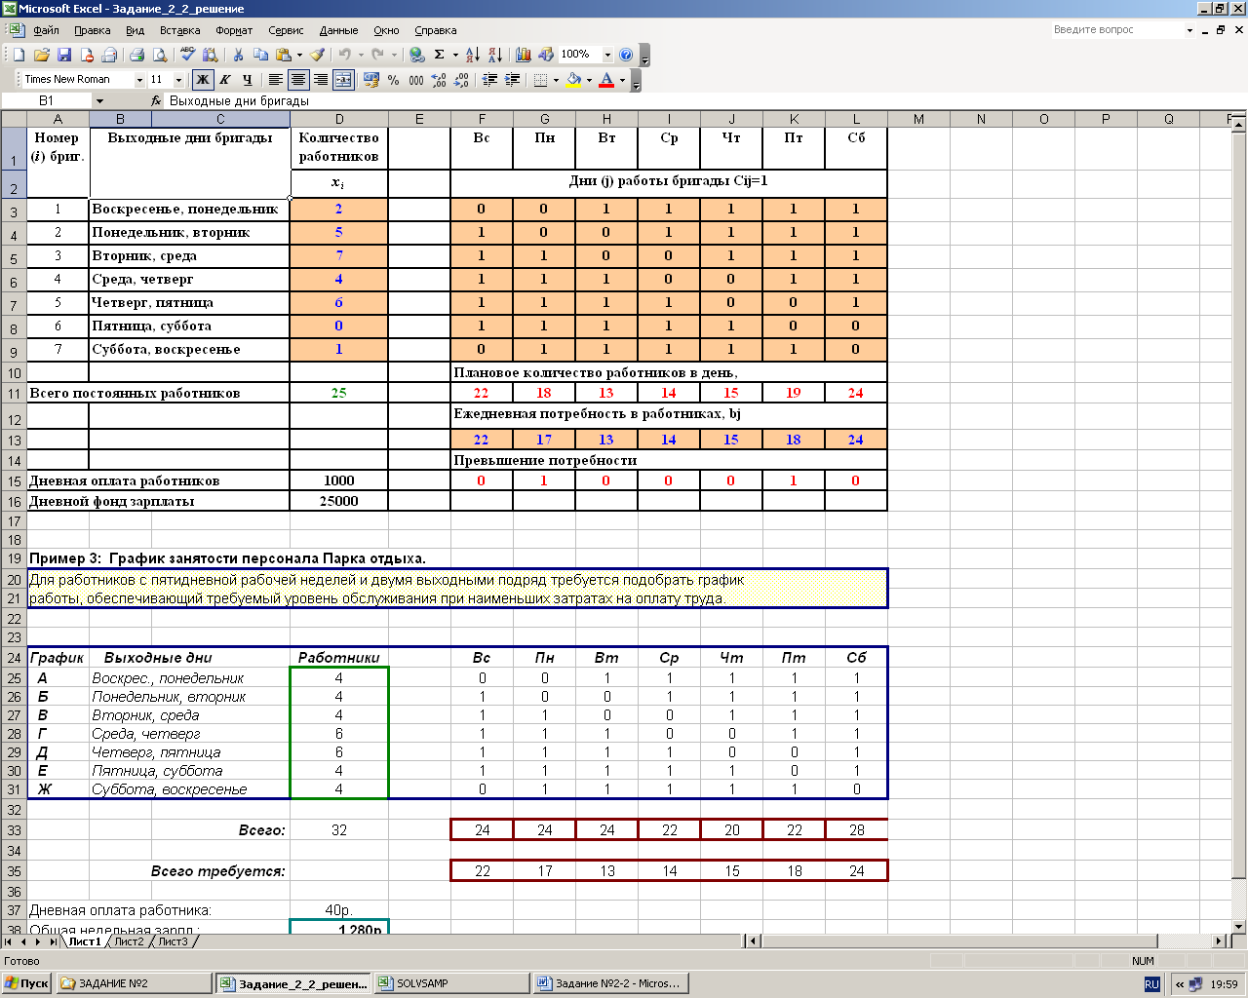Click the Print icon in toolbar
This screenshot has height=998, width=1248.
136,55
